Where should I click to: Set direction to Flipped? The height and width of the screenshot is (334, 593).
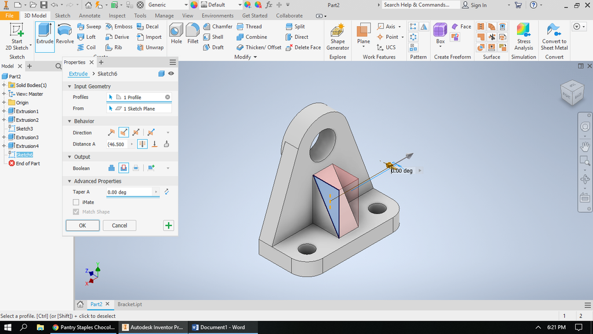click(x=123, y=133)
